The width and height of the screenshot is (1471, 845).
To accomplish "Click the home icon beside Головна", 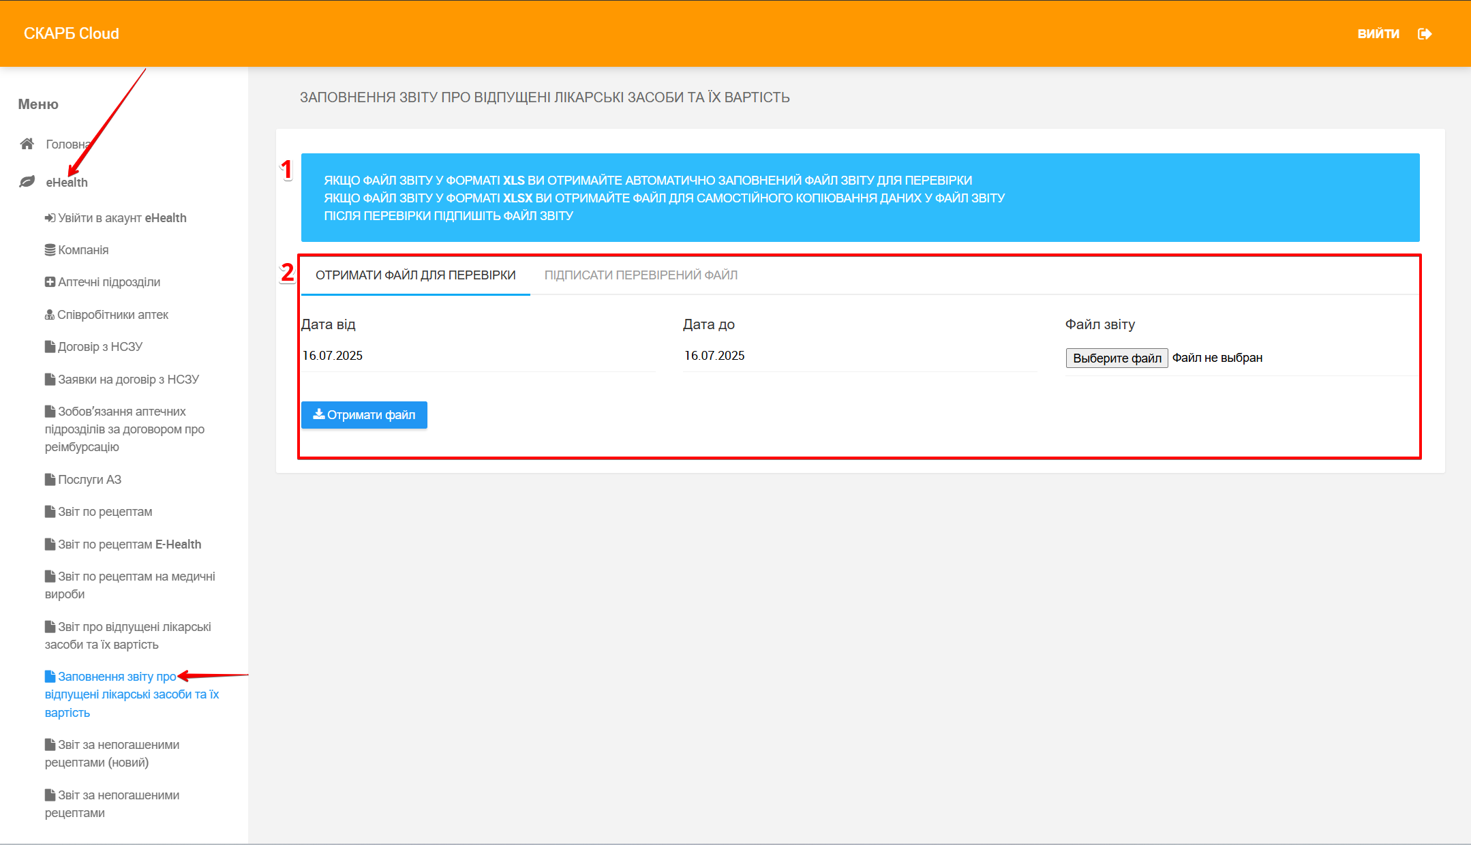I will [x=27, y=144].
